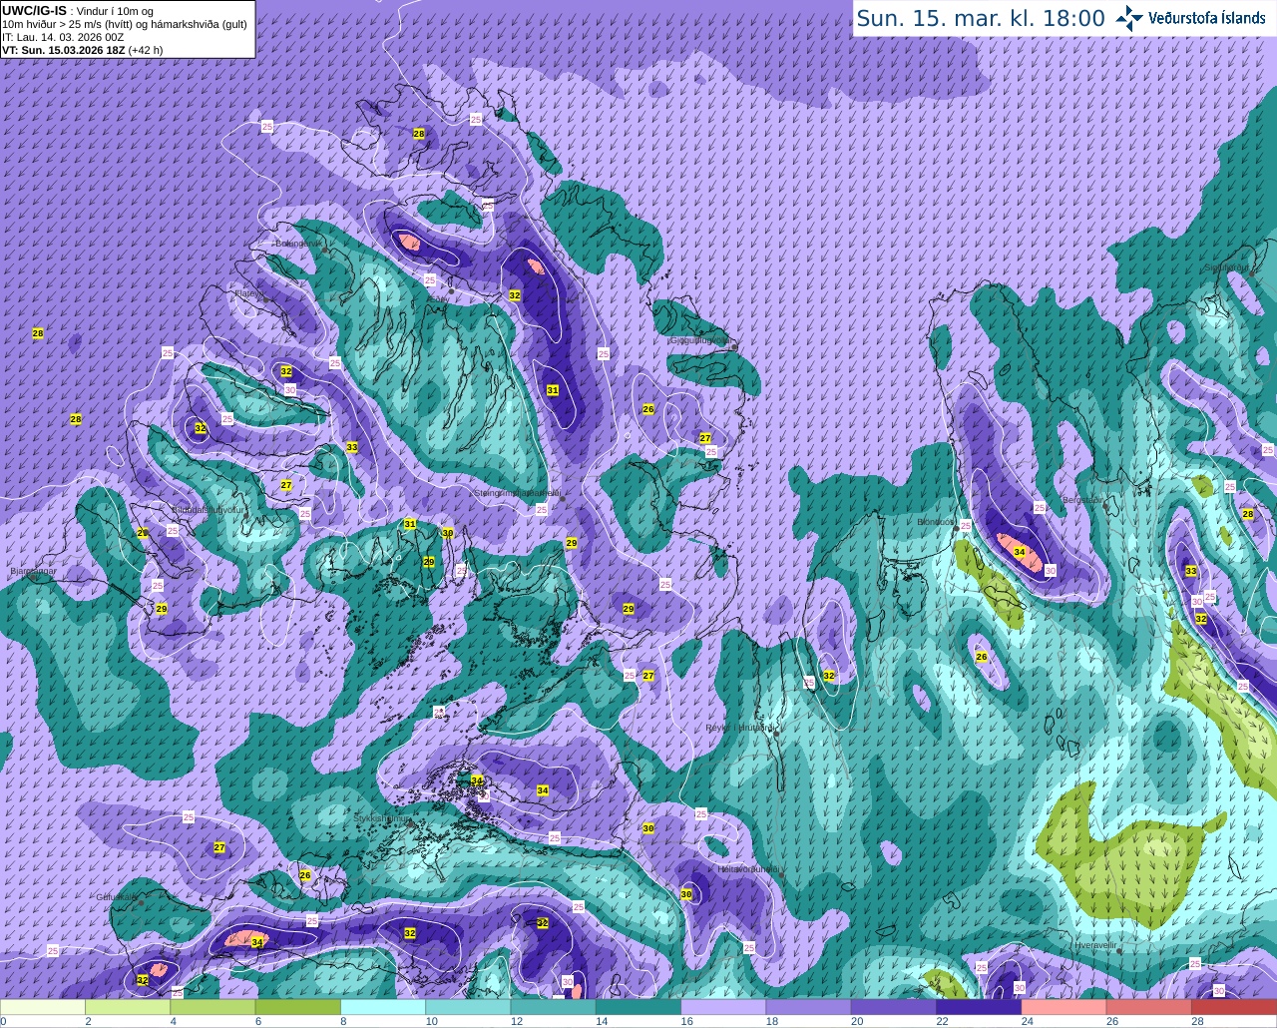Image resolution: width=1277 pixels, height=1028 pixels.
Task: Click the Bíldudalsflugvöllur place label
Action: [x=208, y=509]
